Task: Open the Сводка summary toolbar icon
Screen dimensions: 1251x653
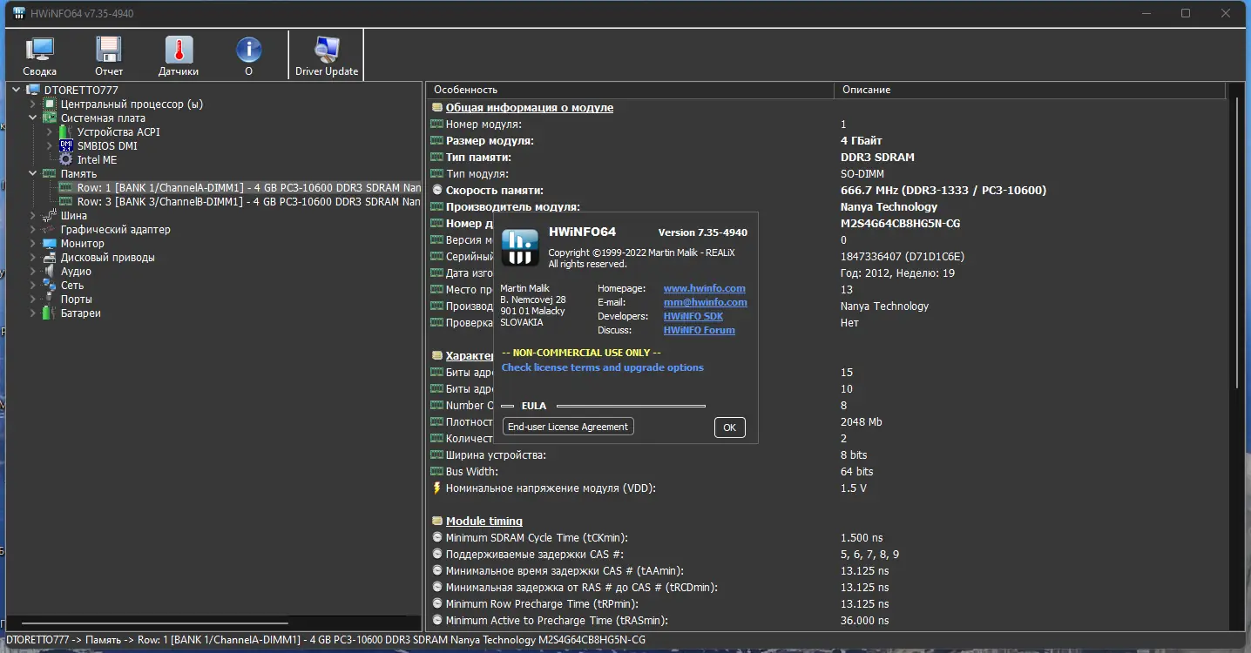Action: click(39, 57)
